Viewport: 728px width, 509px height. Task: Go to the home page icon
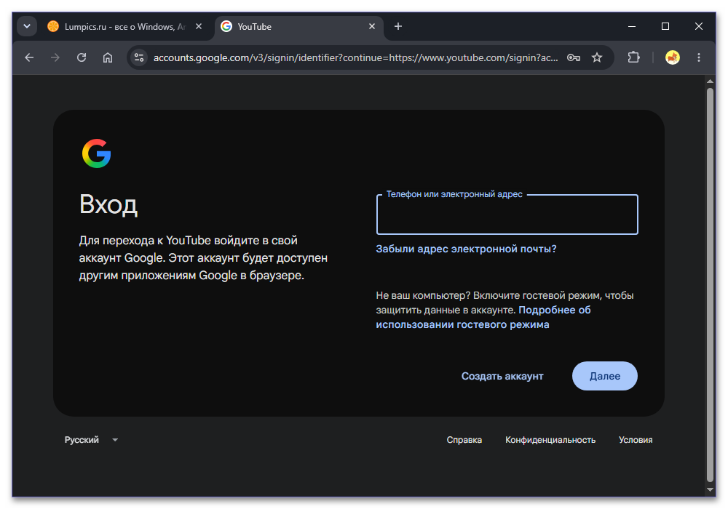[108, 57]
